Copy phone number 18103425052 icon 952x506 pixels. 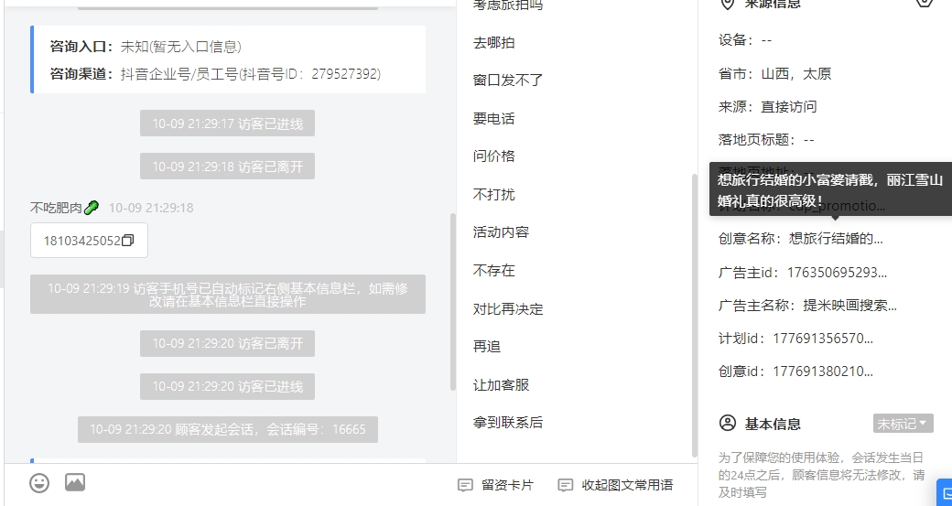[127, 241]
